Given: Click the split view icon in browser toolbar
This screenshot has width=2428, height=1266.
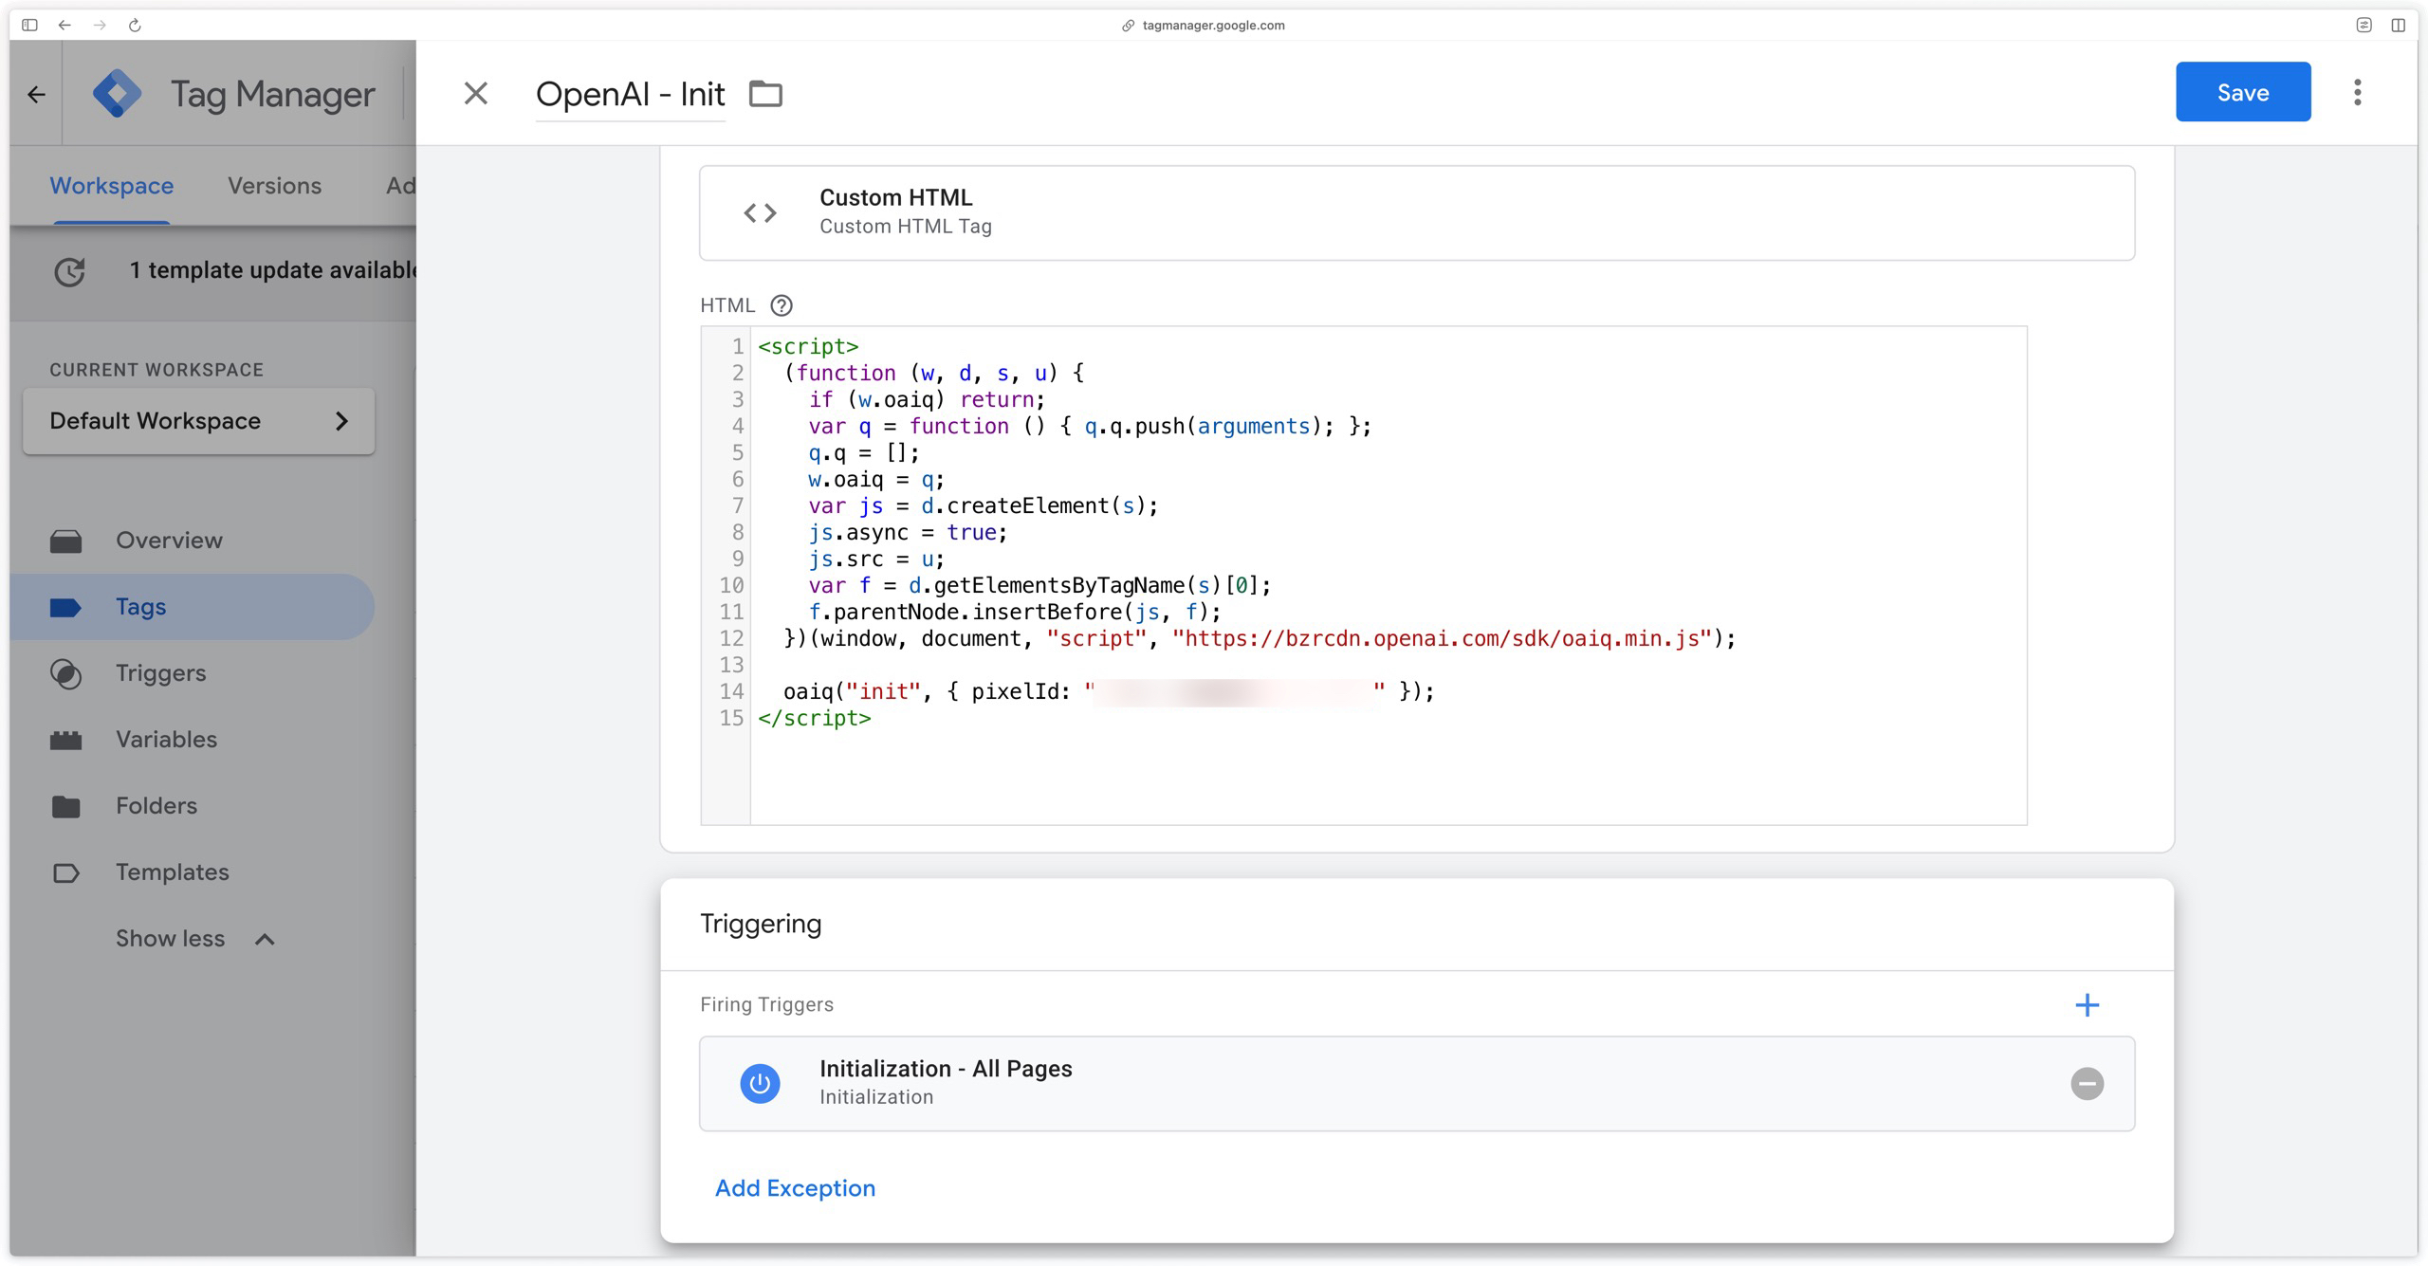Looking at the screenshot, I should (x=2398, y=26).
